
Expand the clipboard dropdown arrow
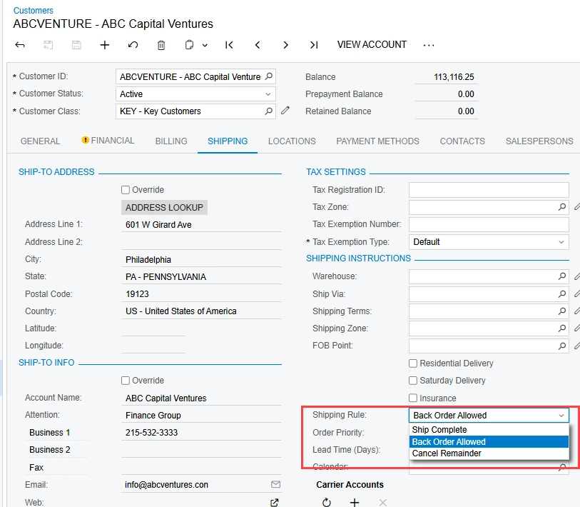coord(205,46)
